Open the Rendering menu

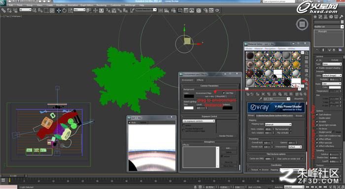tap(101, 5)
